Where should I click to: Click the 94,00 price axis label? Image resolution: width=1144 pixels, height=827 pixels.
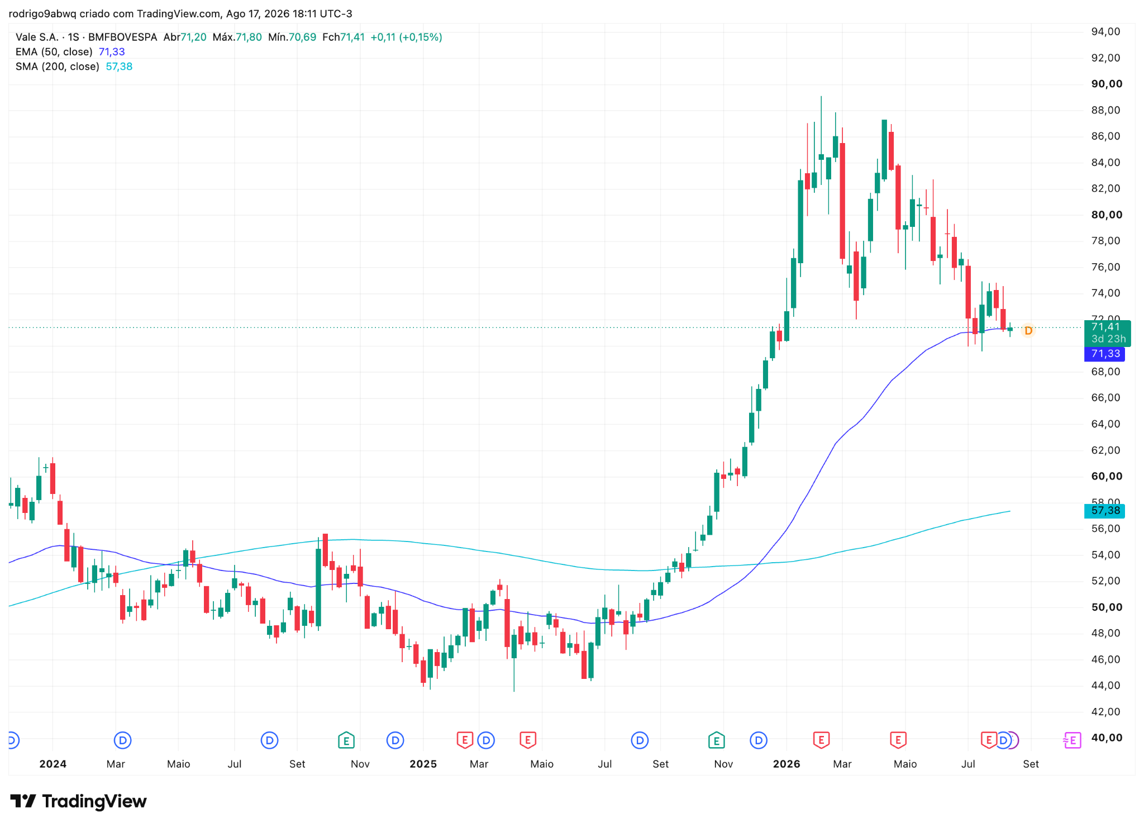[1106, 32]
